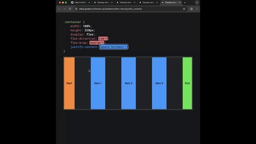Reload the page with the refresh icon
Image resolution: width=256 pixels, height=144 pixels.
pyautogui.click(x=70, y=9)
